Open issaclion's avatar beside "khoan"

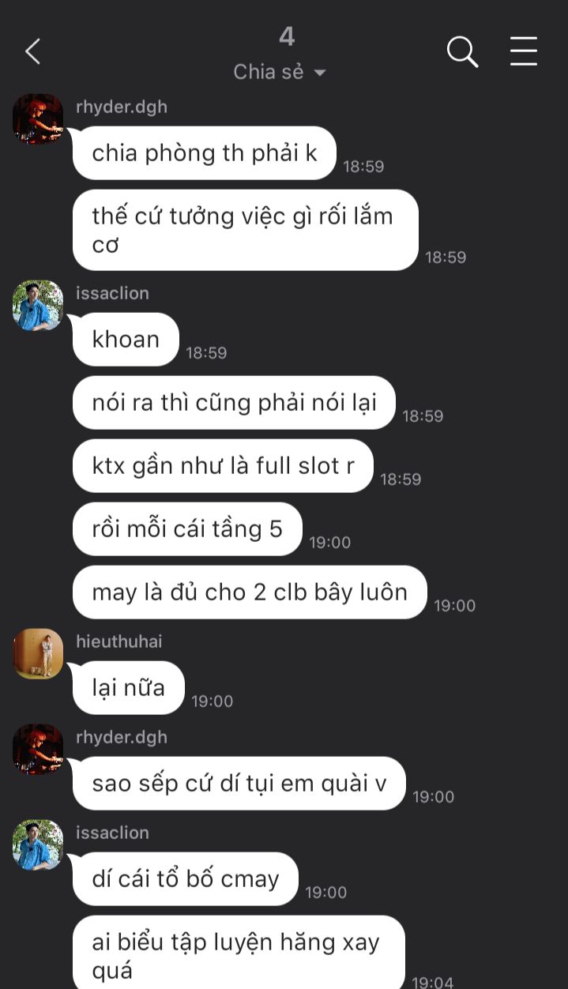38,306
